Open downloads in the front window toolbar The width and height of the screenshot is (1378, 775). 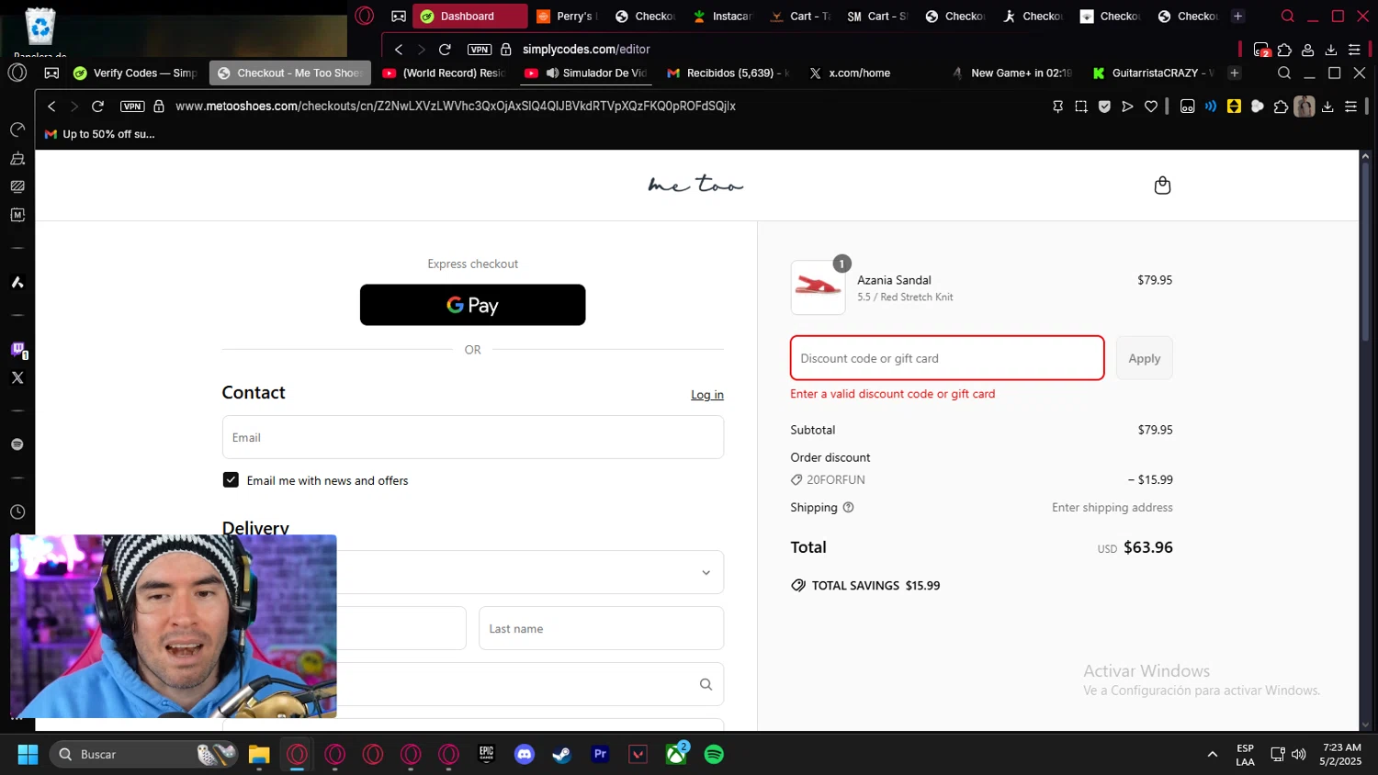[x=1327, y=107]
